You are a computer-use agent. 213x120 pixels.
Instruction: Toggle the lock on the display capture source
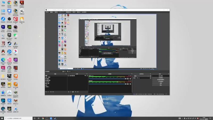87,76
